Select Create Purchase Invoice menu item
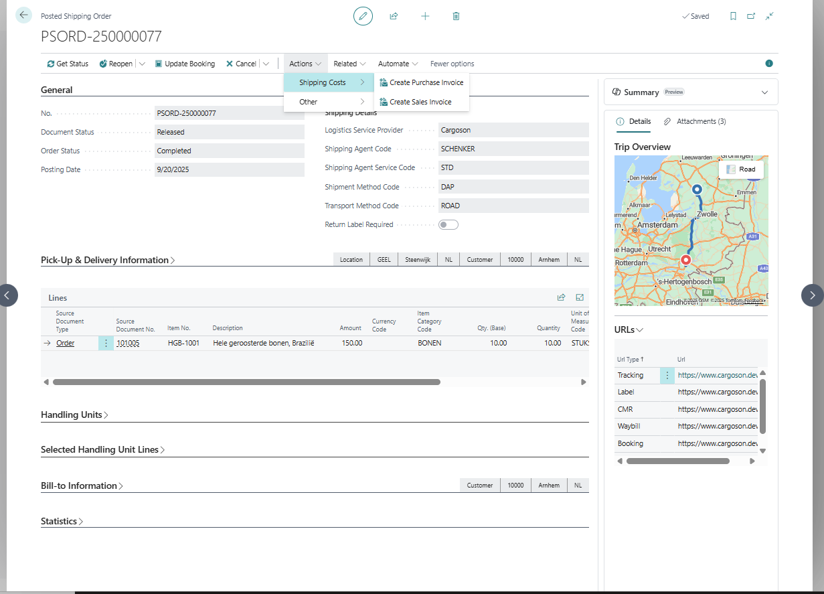 coord(426,82)
